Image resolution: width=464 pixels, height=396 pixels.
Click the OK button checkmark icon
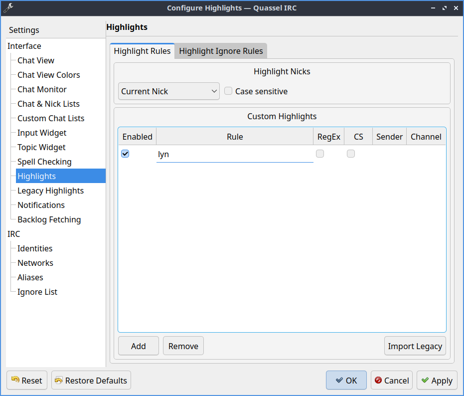339,381
